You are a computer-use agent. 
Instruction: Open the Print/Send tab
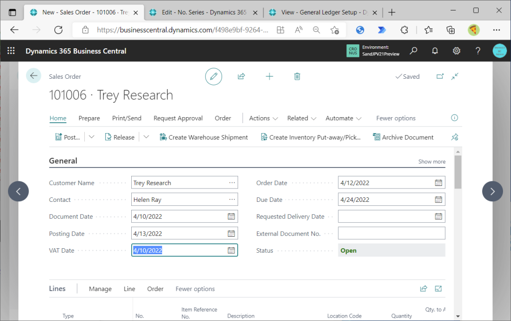pos(127,118)
